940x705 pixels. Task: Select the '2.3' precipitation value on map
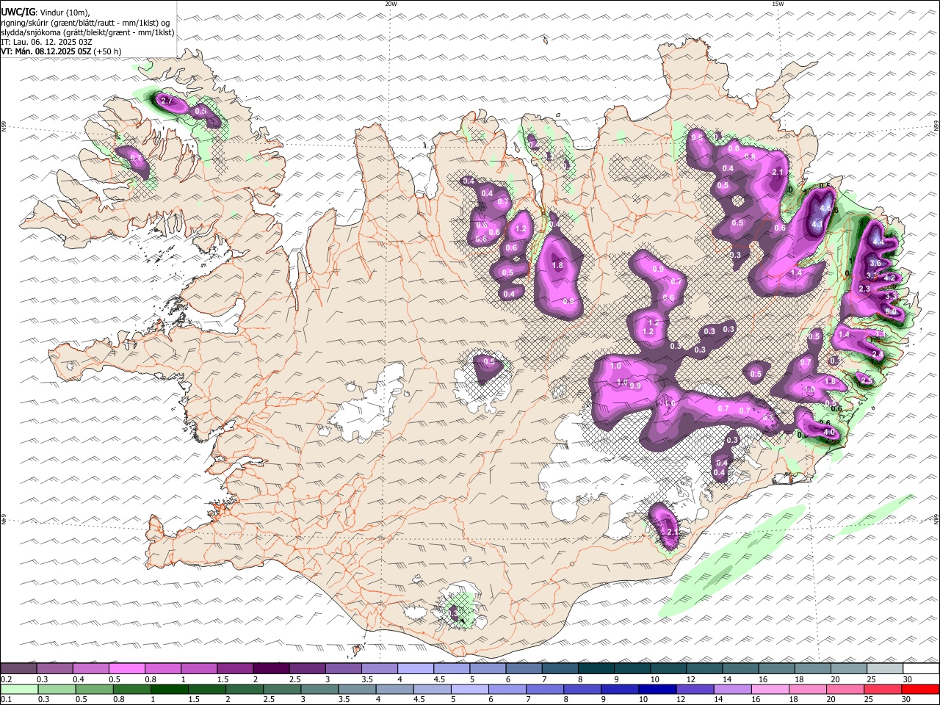click(864, 289)
